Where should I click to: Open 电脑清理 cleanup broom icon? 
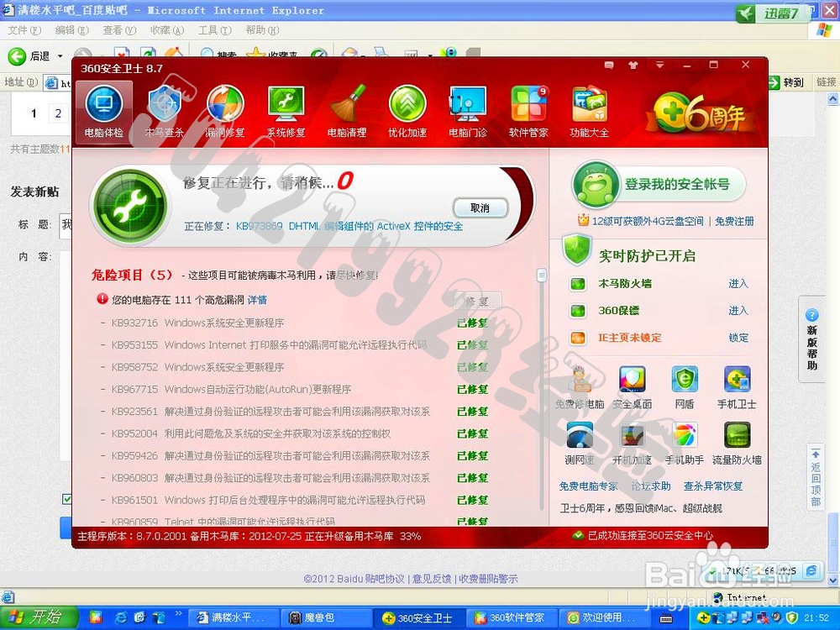coord(347,111)
